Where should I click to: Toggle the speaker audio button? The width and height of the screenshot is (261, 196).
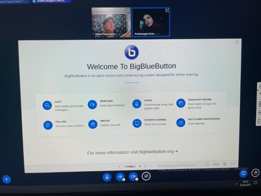(x=120, y=177)
